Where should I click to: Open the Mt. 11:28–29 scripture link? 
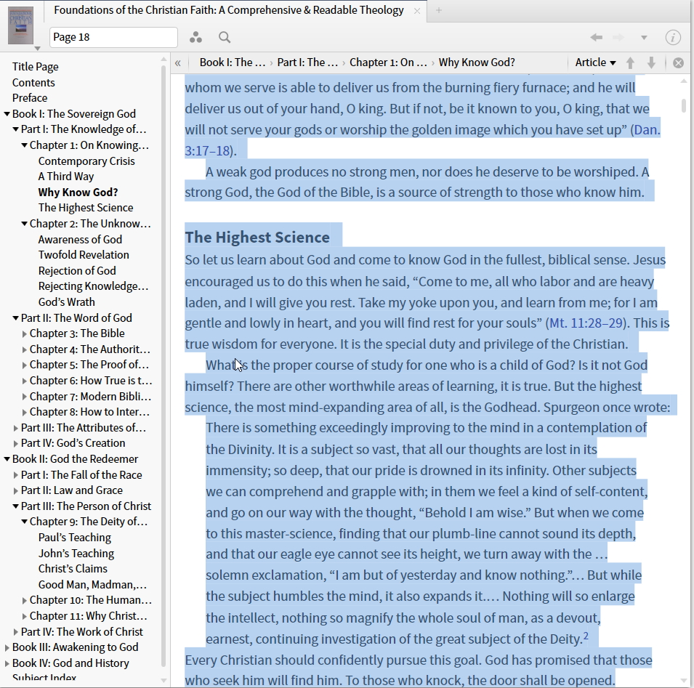click(x=586, y=323)
